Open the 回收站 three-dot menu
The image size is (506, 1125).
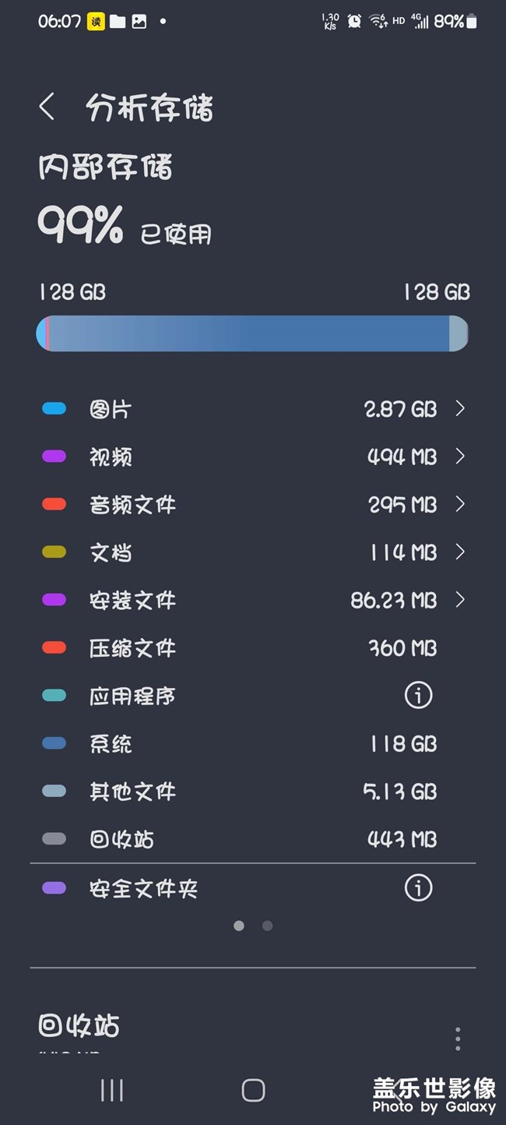pyautogui.click(x=458, y=1039)
